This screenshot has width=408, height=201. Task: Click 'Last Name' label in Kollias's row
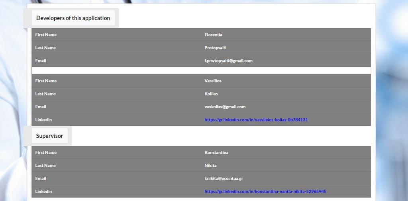[45, 94]
